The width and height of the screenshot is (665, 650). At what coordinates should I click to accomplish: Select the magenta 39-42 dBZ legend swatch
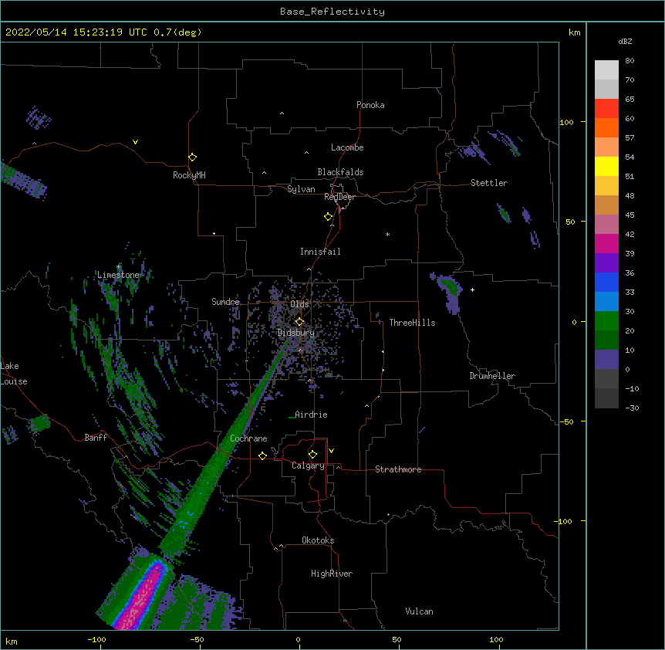coord(606,243)
